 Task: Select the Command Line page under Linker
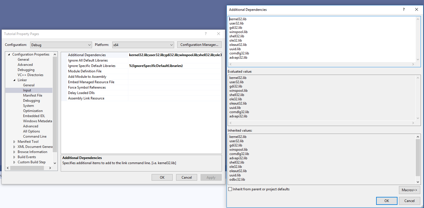point(35,136)
